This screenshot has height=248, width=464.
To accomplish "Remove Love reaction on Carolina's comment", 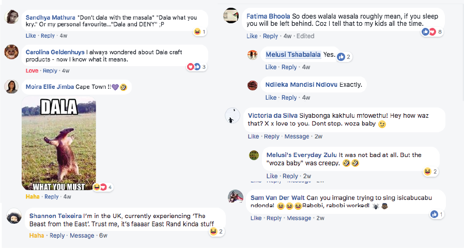I will click(x=32, y=71).
